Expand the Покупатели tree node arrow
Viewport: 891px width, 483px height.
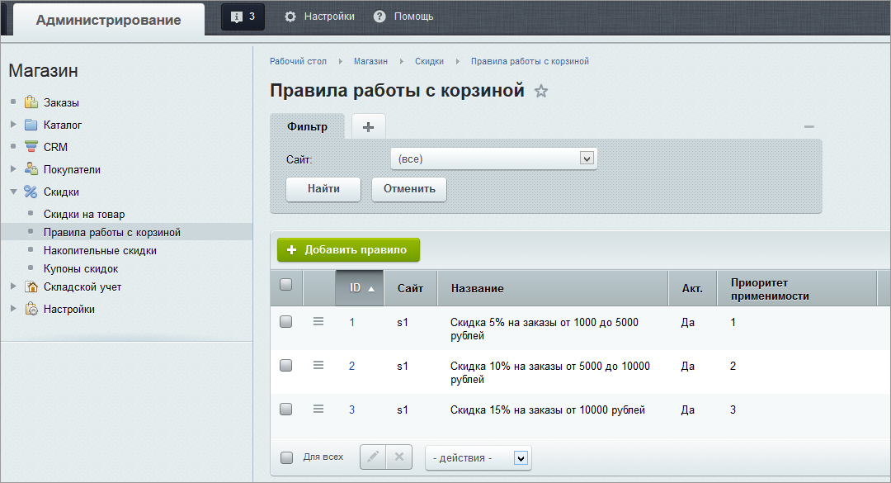pyautogui.click(x=14, y=169)
